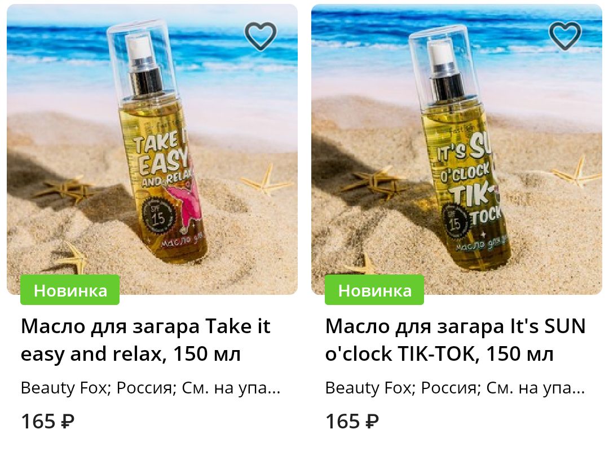Image resolution: width=609 pixels, height=460 pixels.
Task: Click Новинка badge on TIK-TOK oil card
Action: click(374, 290)
